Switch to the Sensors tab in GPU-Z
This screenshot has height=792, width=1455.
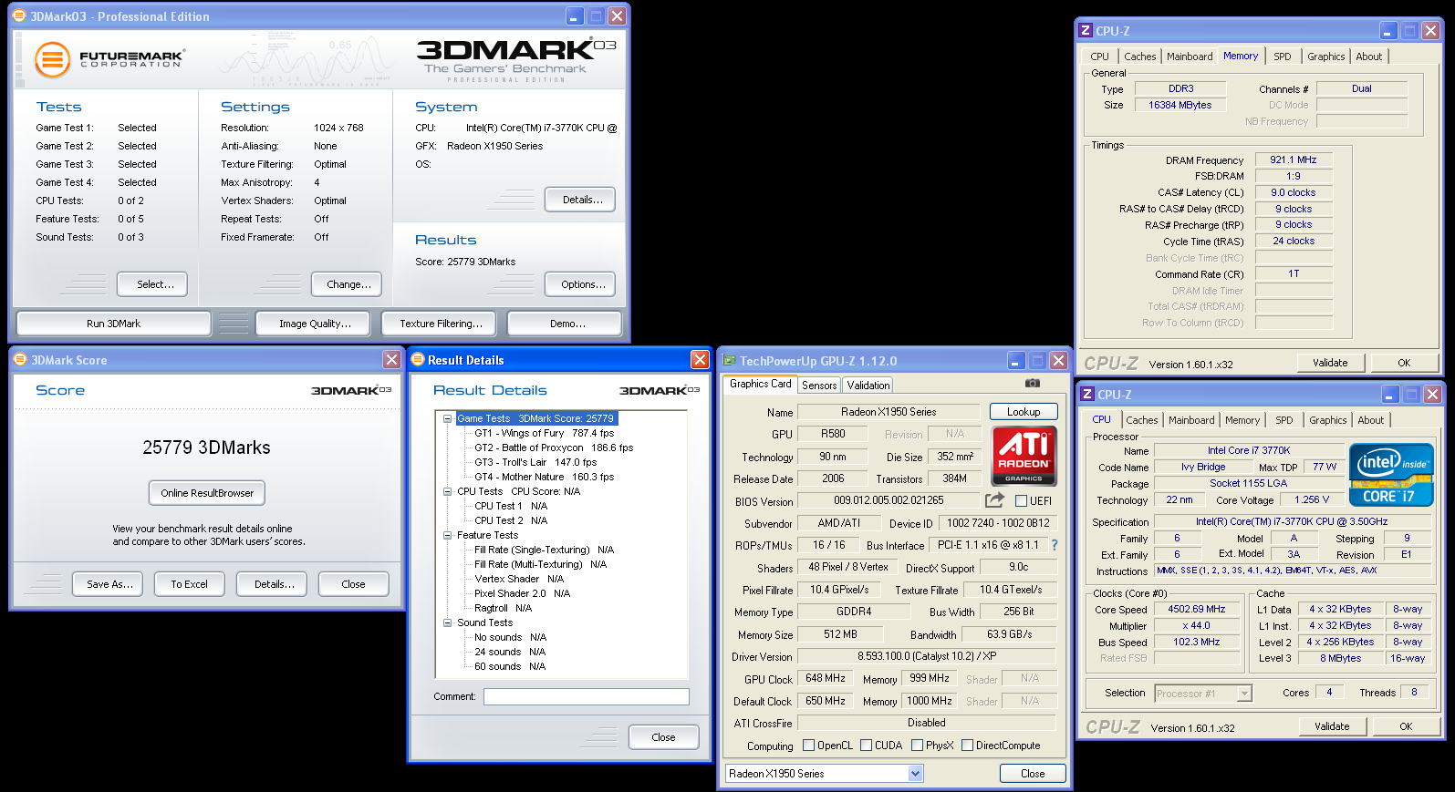coord(819,386)
